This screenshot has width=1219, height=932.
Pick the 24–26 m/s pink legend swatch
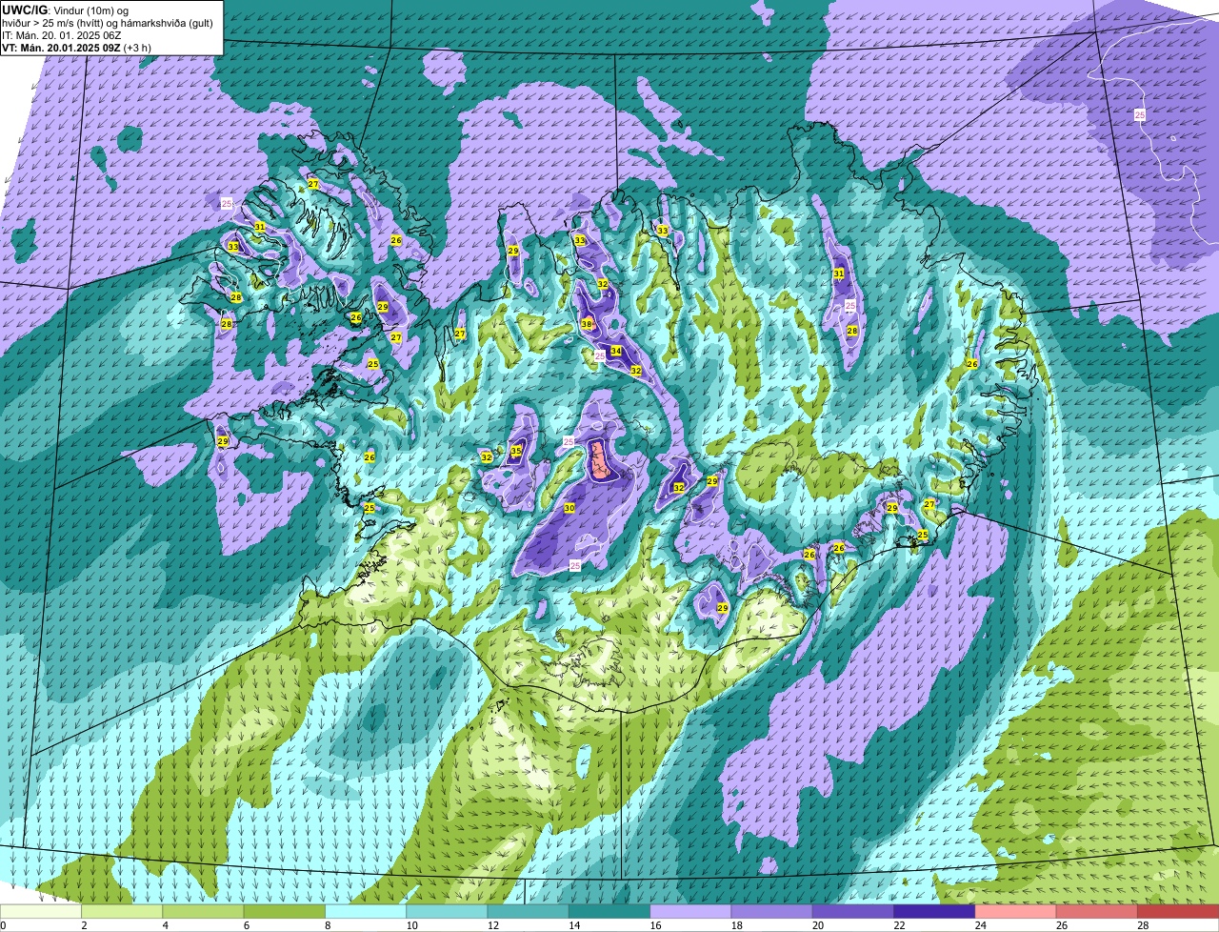[x=1015, y=911]
